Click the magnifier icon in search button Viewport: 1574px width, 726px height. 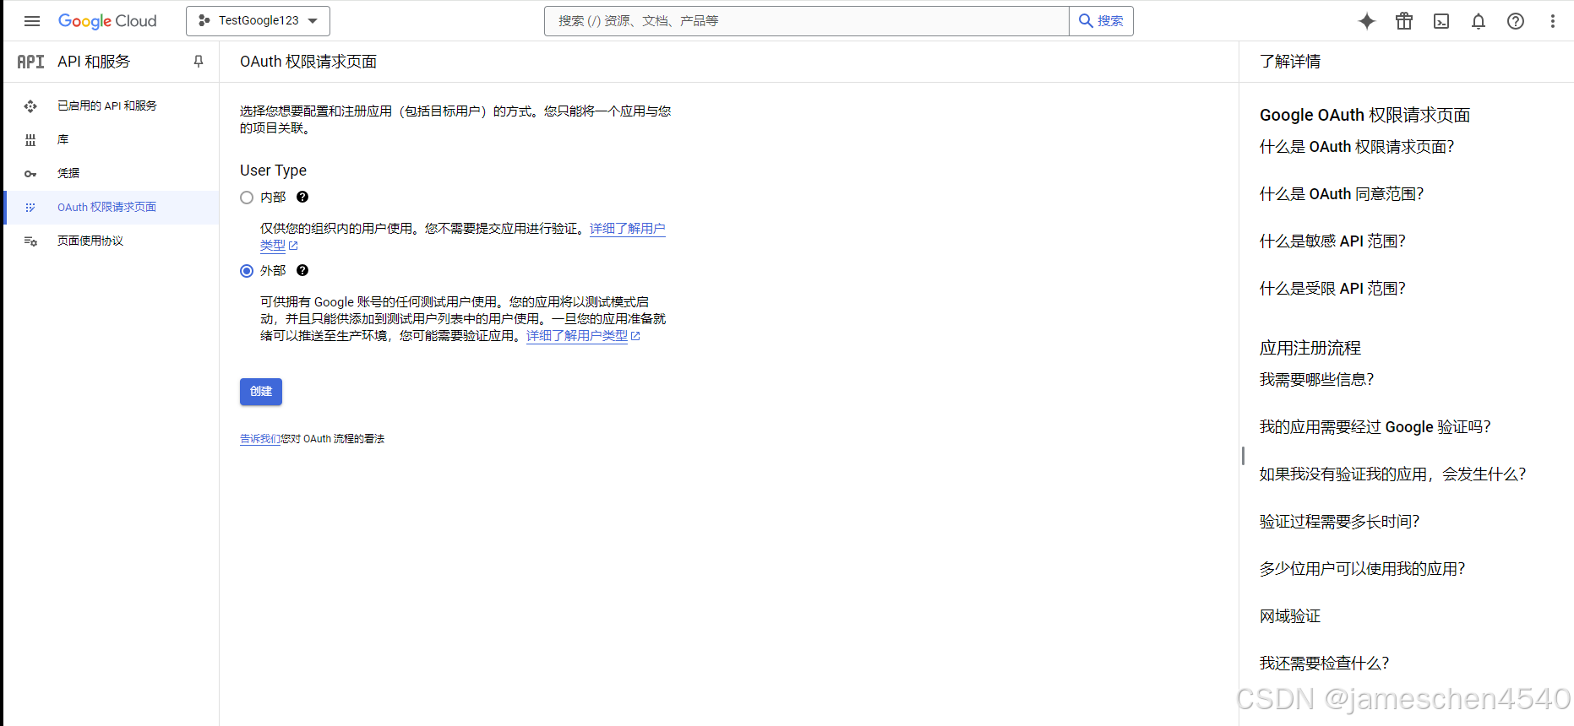pos(1086,21)
